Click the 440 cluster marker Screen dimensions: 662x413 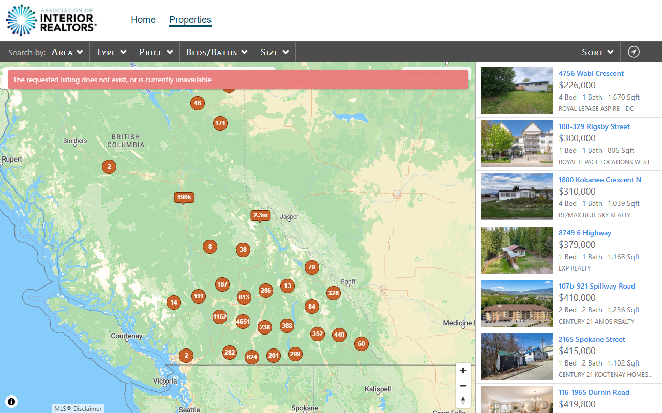(339, 335)
